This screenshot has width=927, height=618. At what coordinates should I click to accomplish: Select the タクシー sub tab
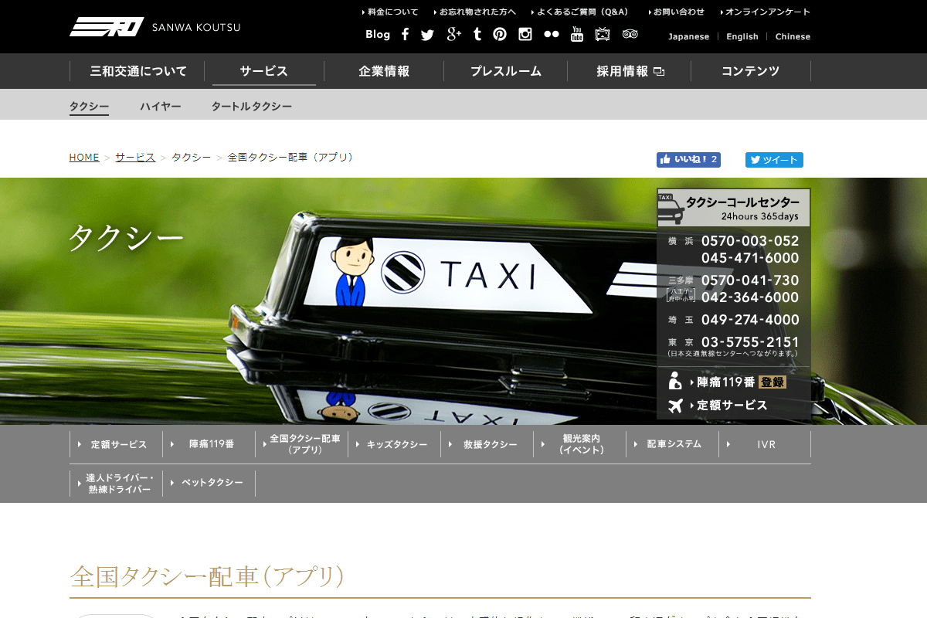point(89,107)
